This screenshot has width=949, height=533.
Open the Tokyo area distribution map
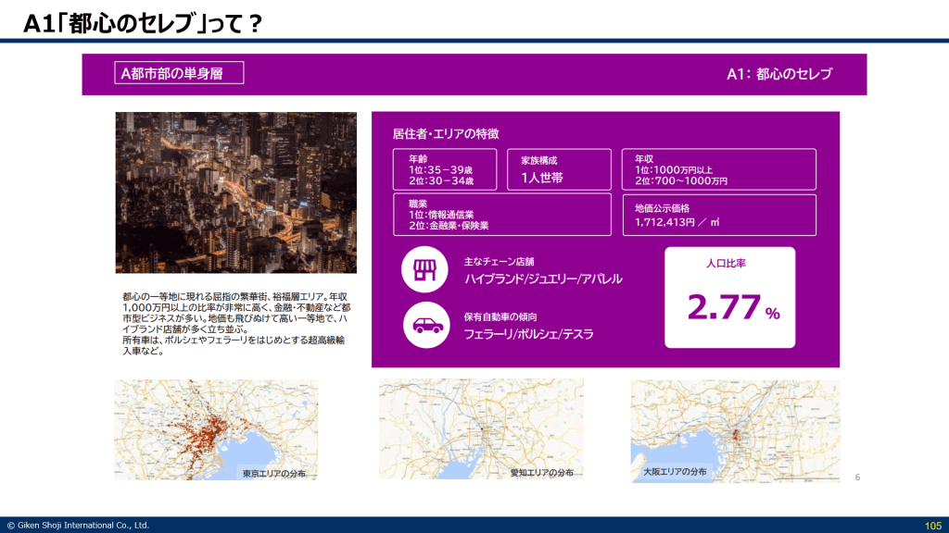(x=216, y=429)
